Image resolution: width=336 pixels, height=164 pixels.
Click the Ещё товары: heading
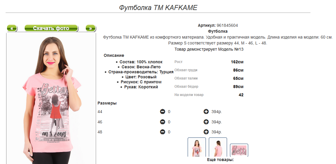221,160
